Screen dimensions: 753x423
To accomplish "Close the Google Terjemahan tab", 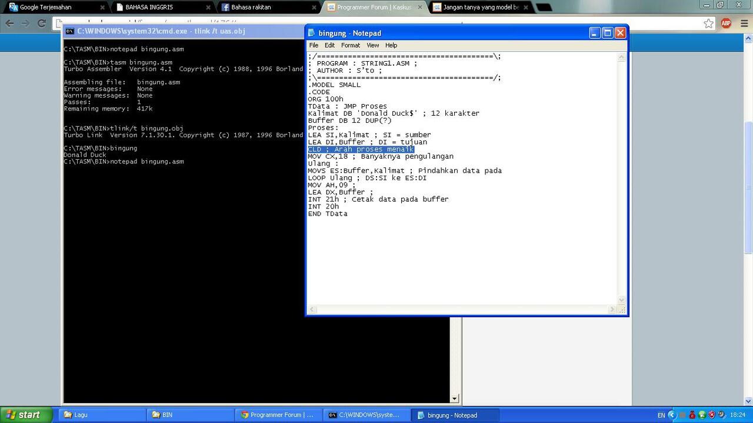I will point(102,8).
